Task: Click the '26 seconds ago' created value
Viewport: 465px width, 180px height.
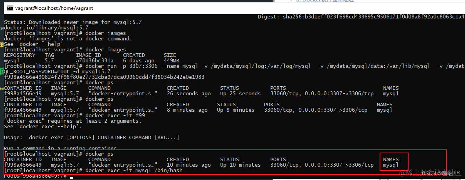Action: click(188, 94)
